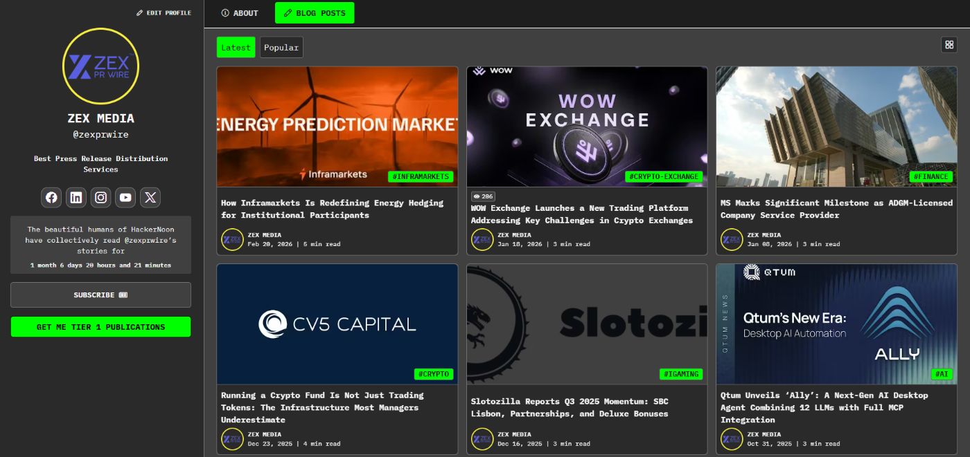Open the About tab
The height and width of the screenshot is (457, 970).
[x=240, y=13]
